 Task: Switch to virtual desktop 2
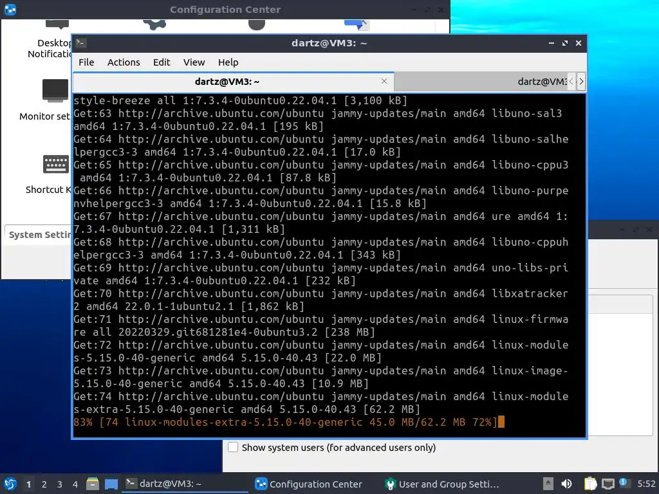point(44,484)
